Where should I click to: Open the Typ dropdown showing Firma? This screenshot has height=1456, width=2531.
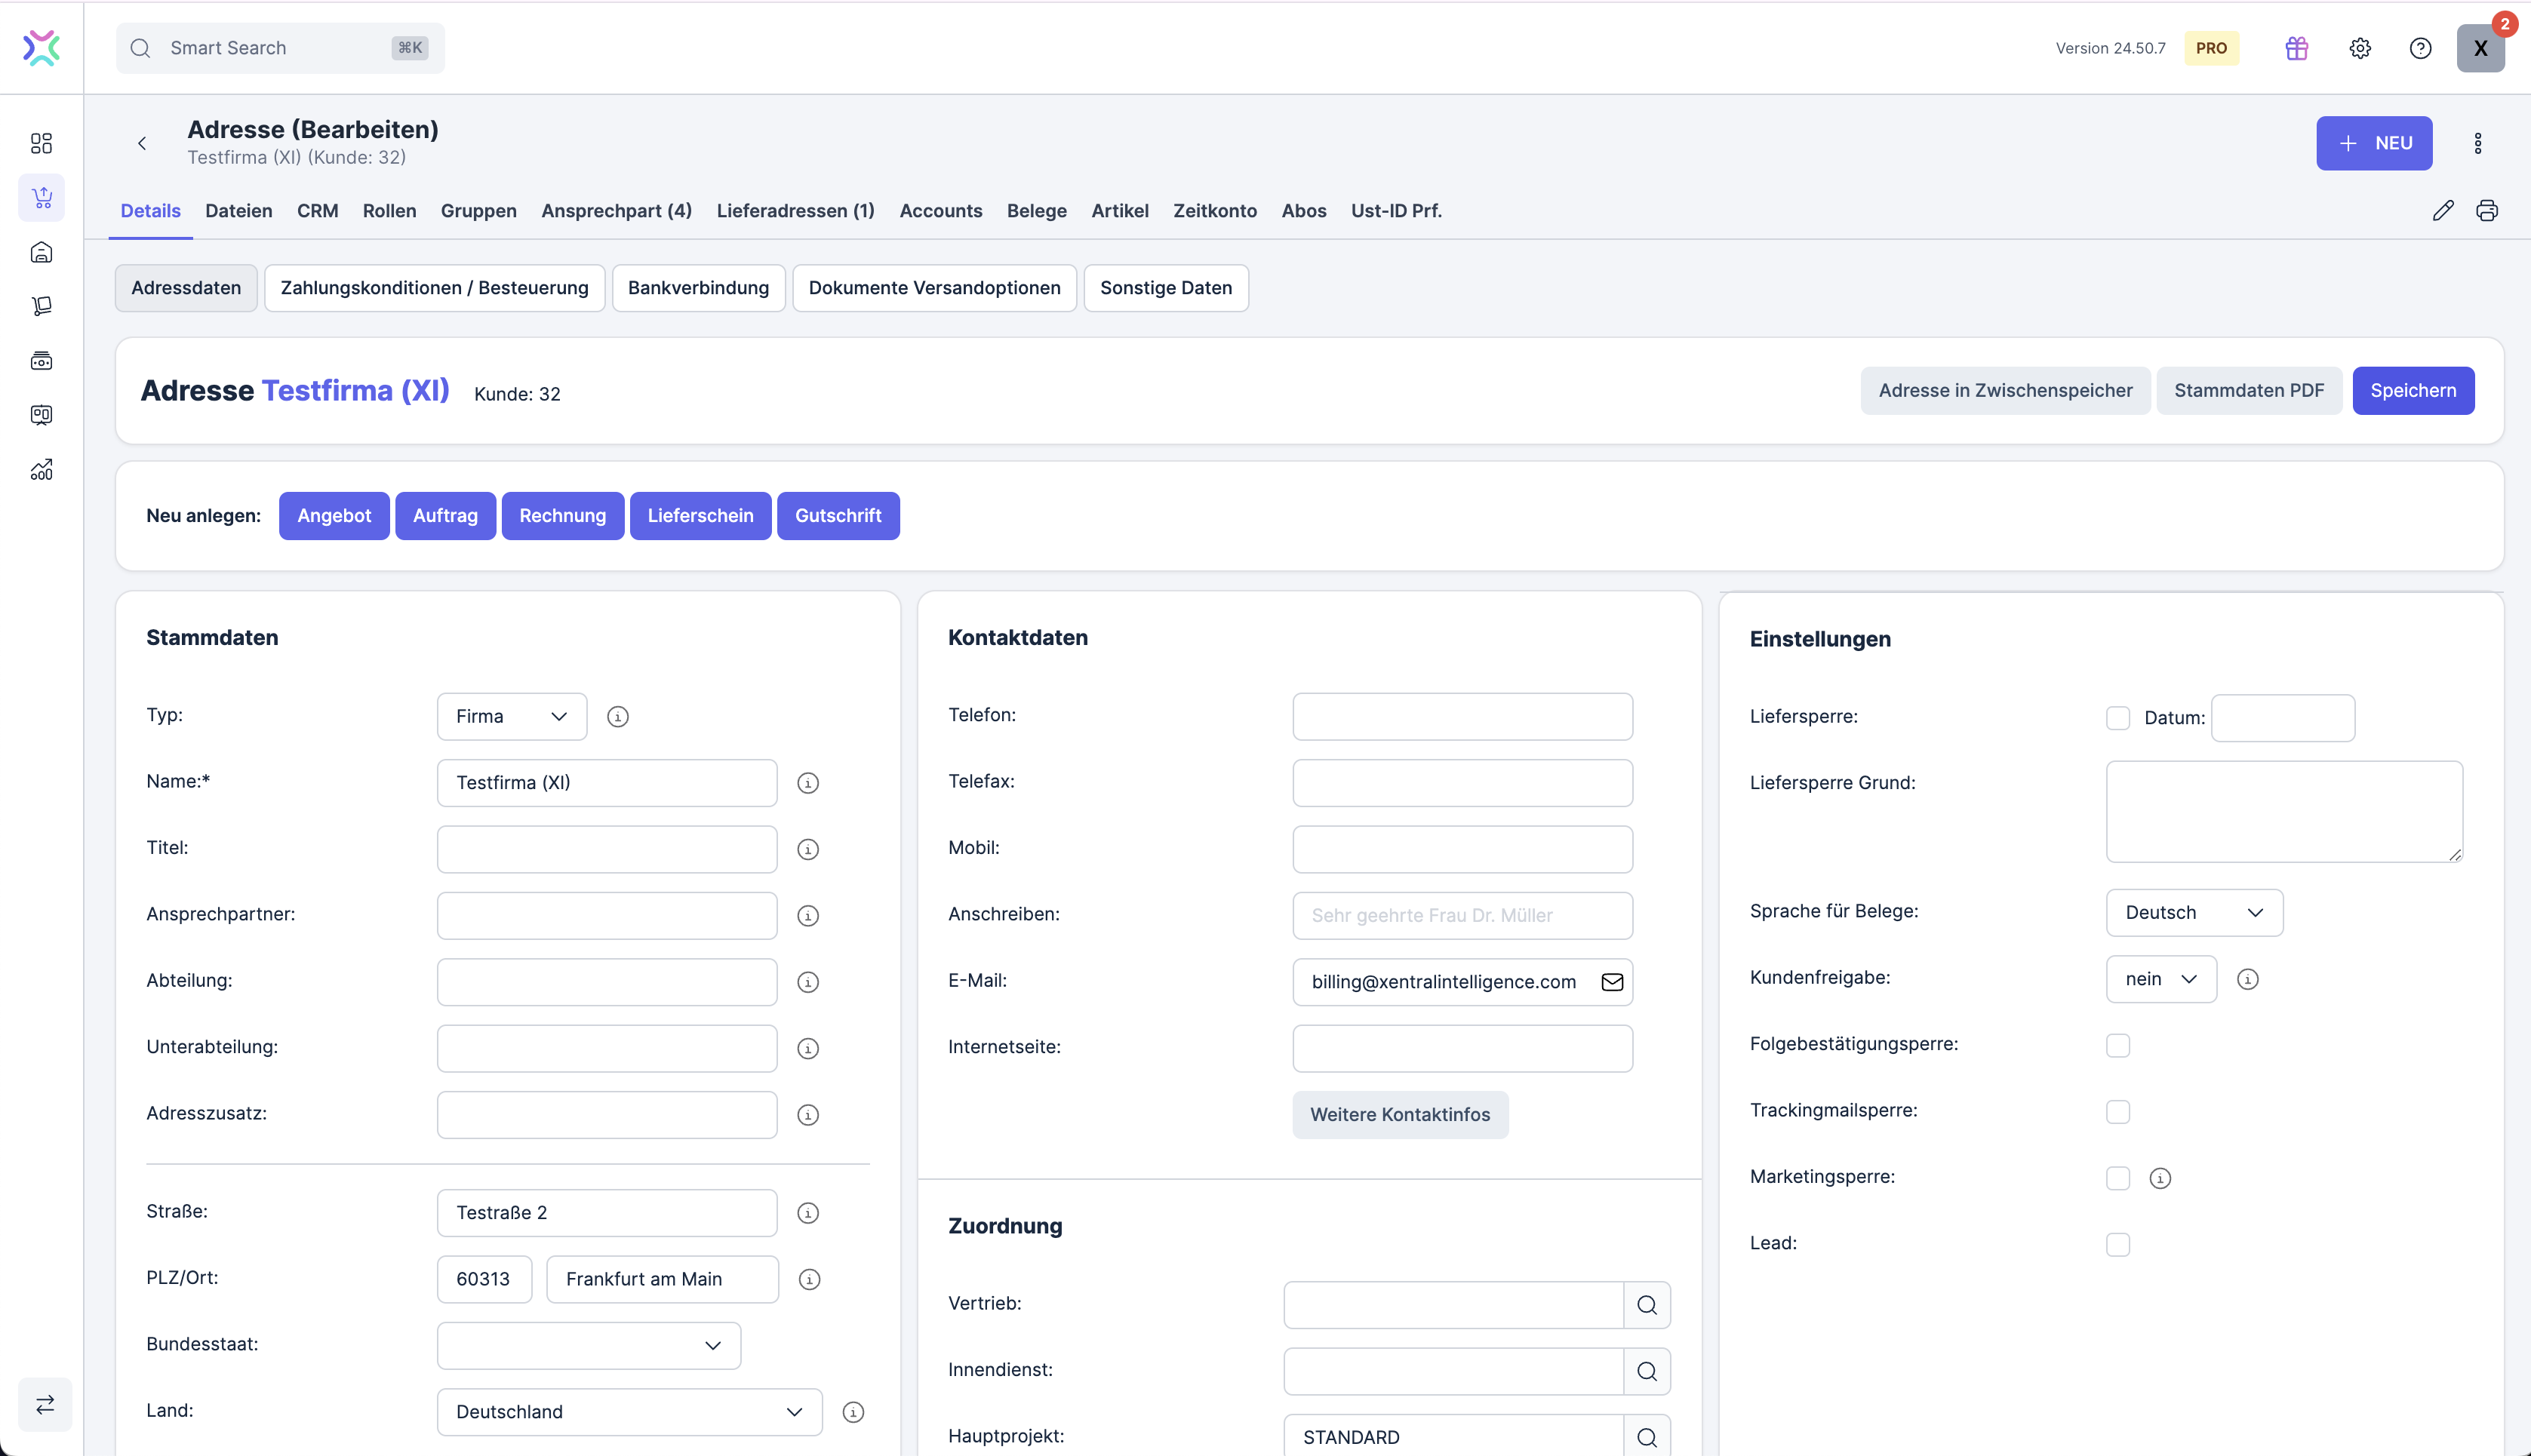pyautogui.click(x=511, y=716)
